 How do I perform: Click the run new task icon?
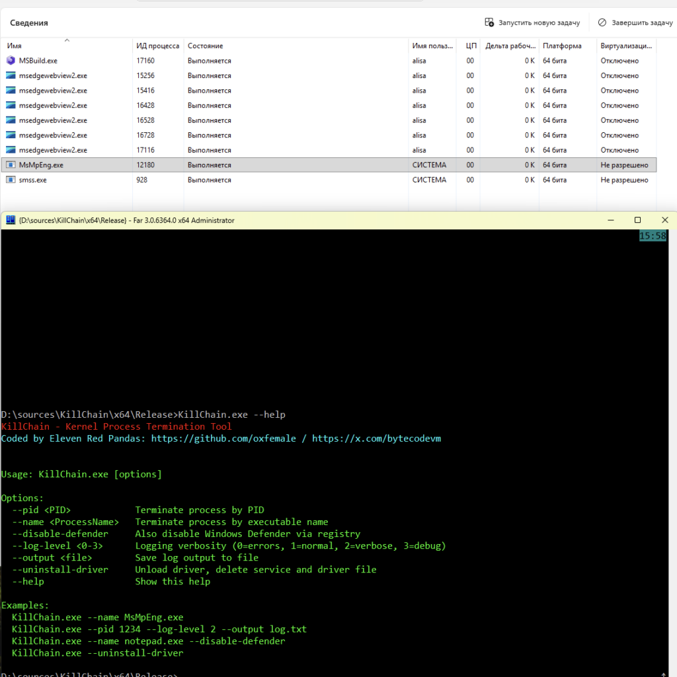489,22
